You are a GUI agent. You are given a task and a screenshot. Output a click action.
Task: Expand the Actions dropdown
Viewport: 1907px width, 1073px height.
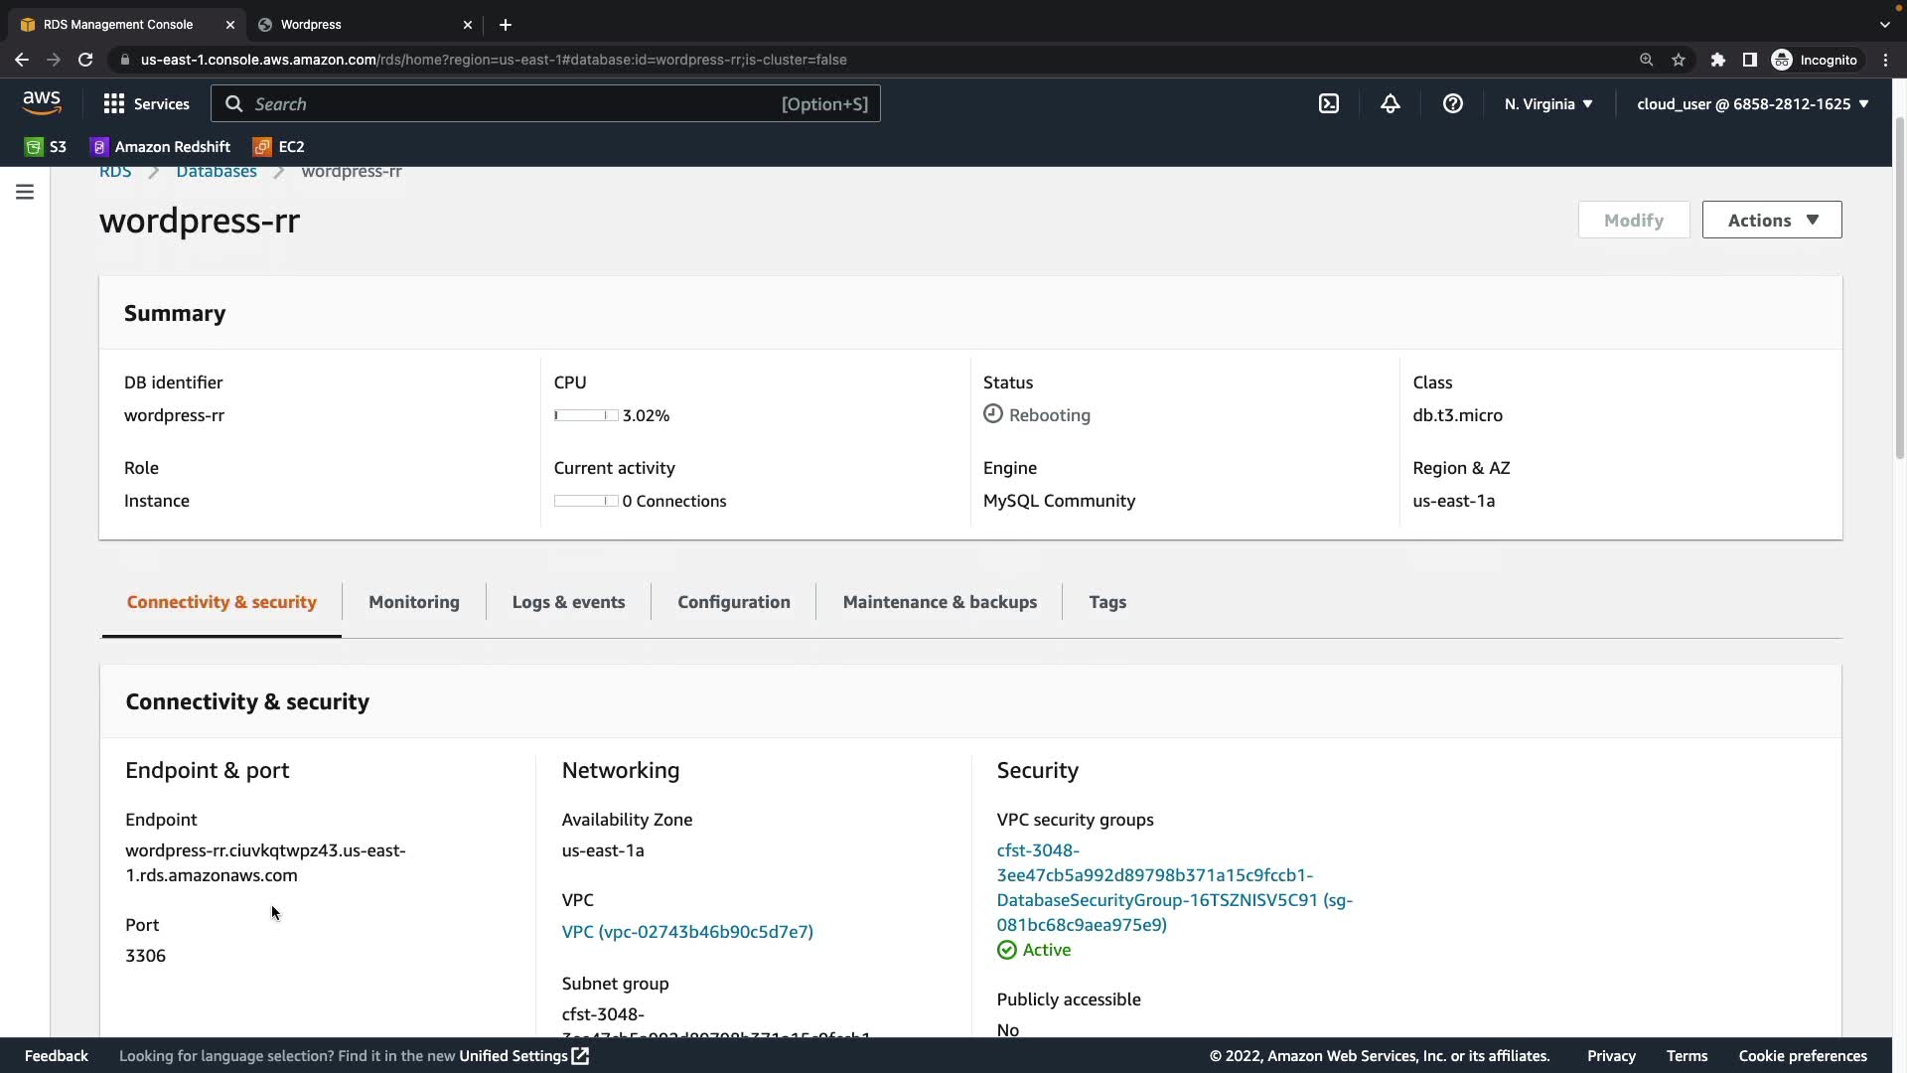click(x=1771, y=220)
